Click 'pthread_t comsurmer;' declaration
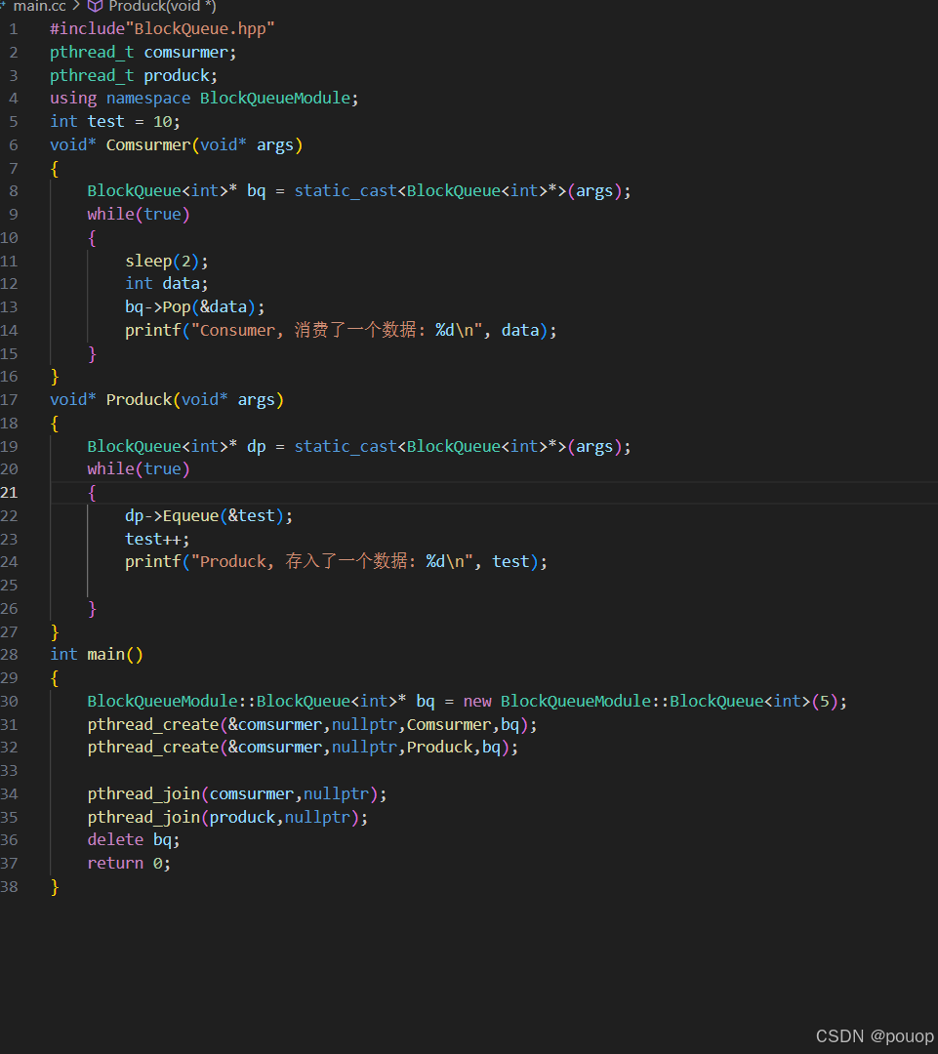The image size is (938, 1054). [x=143, y=53]
